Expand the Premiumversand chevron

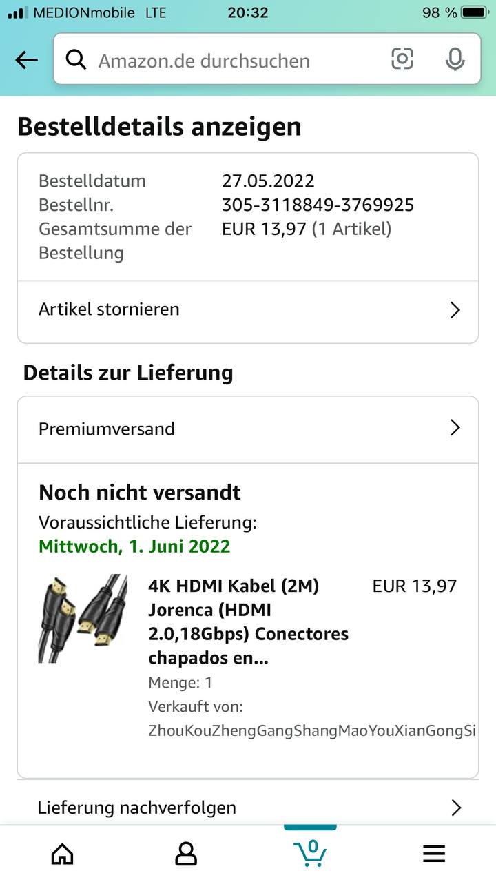[455, 428]
